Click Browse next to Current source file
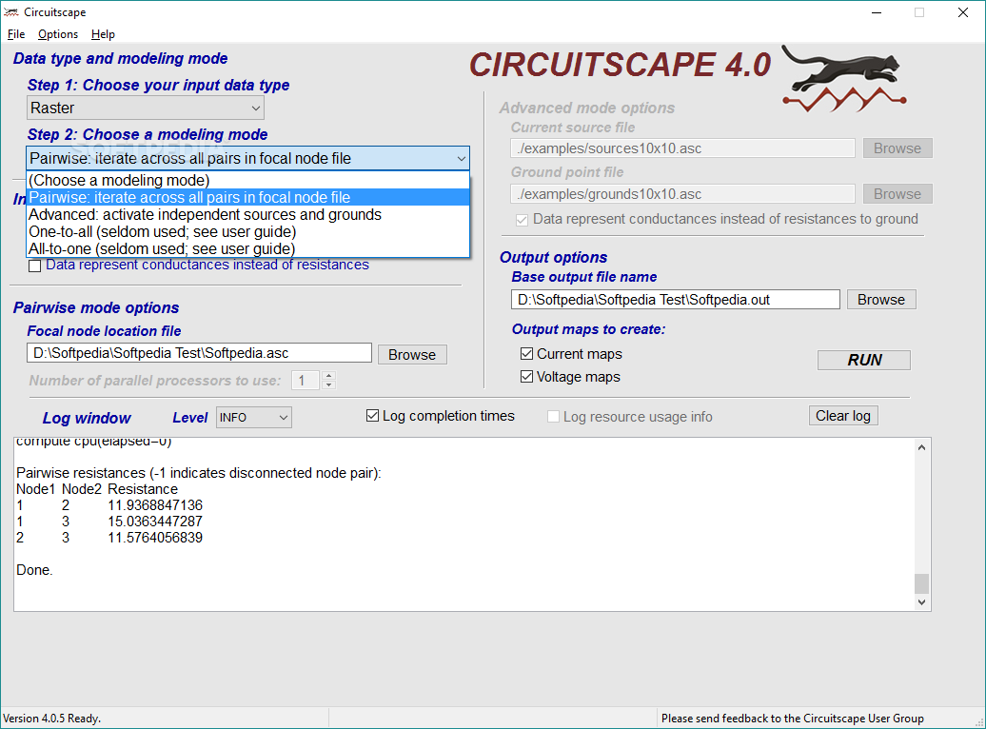986x729 pixels. (897, 148)
